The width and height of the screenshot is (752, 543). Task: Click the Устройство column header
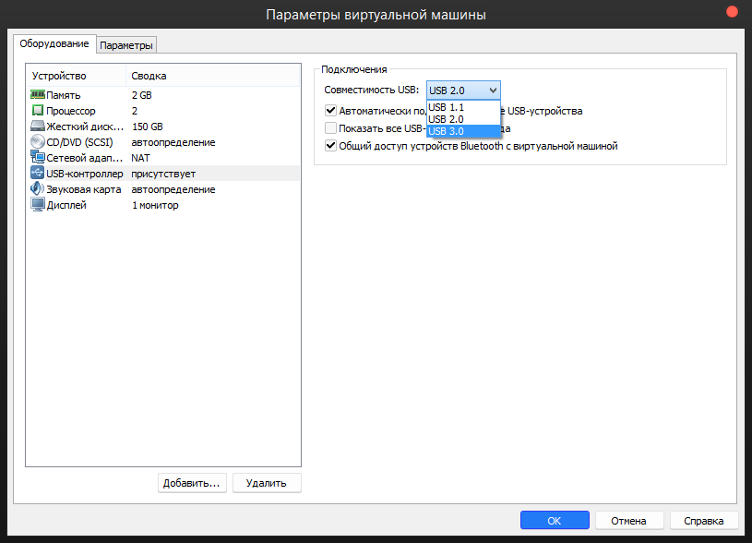[59, 76]
